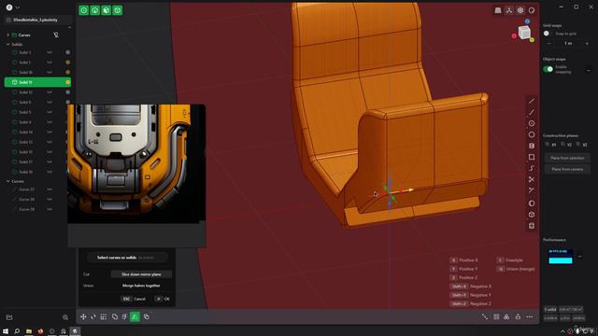This screenshot has height=336, width=598.
Task: Toggle the Curves folder selectable/hide icon
Action: [x=56, y=35]
